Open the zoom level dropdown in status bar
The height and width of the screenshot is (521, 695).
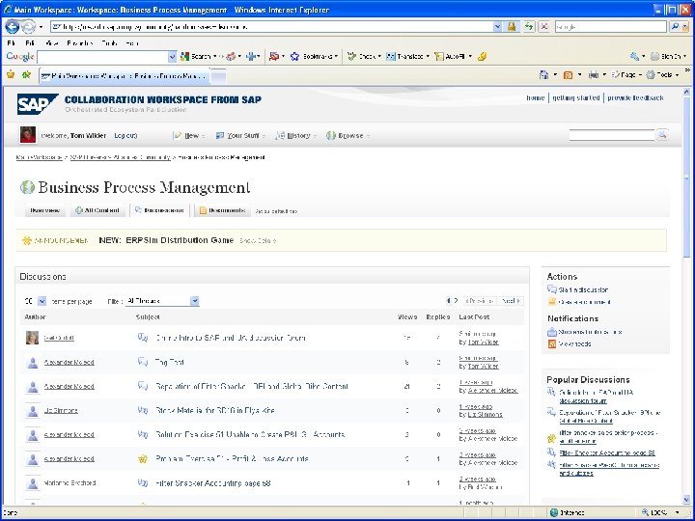(678, 512)
